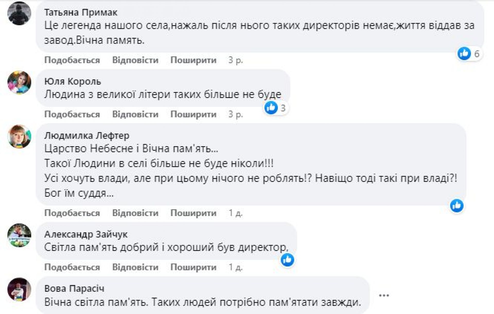The height and width of the screenshot is (314, 494).
Task: Click the like reaction icon on Юля Король's comment
Action: (271, 108)
